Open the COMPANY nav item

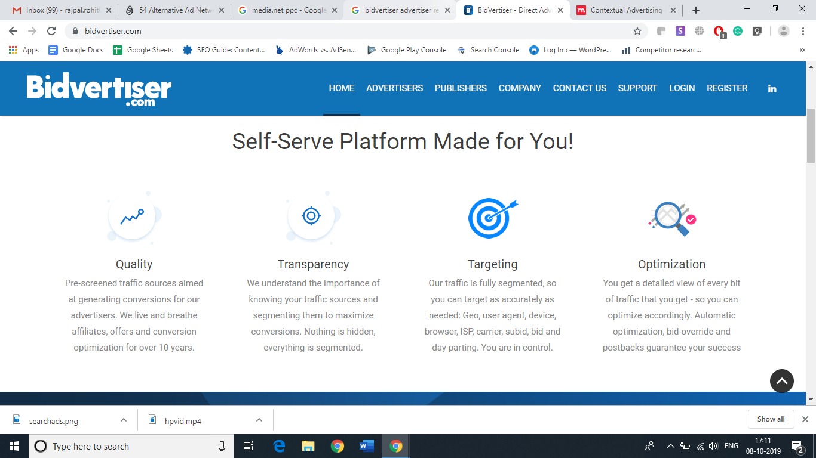coord(520,88)
